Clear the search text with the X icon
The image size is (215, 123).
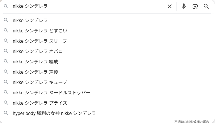(170, 6)
